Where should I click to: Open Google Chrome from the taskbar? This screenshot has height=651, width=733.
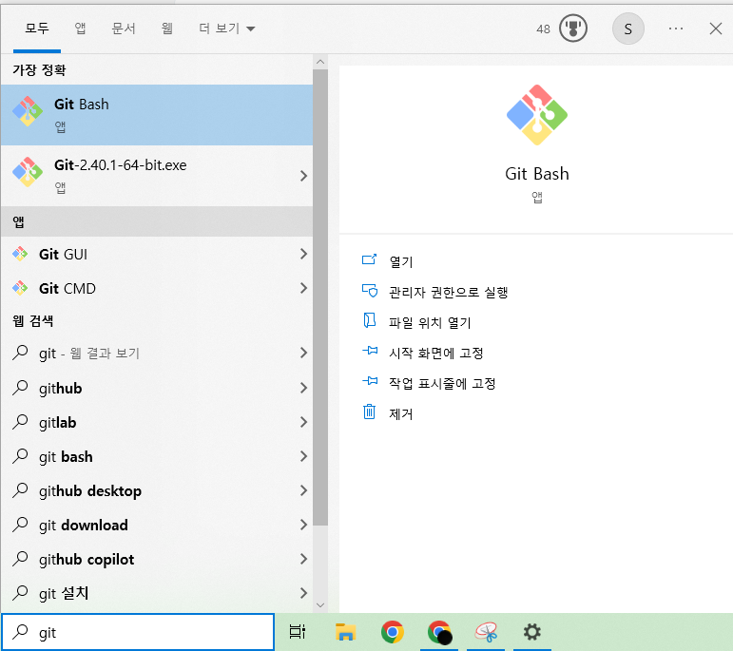point(392,632)
